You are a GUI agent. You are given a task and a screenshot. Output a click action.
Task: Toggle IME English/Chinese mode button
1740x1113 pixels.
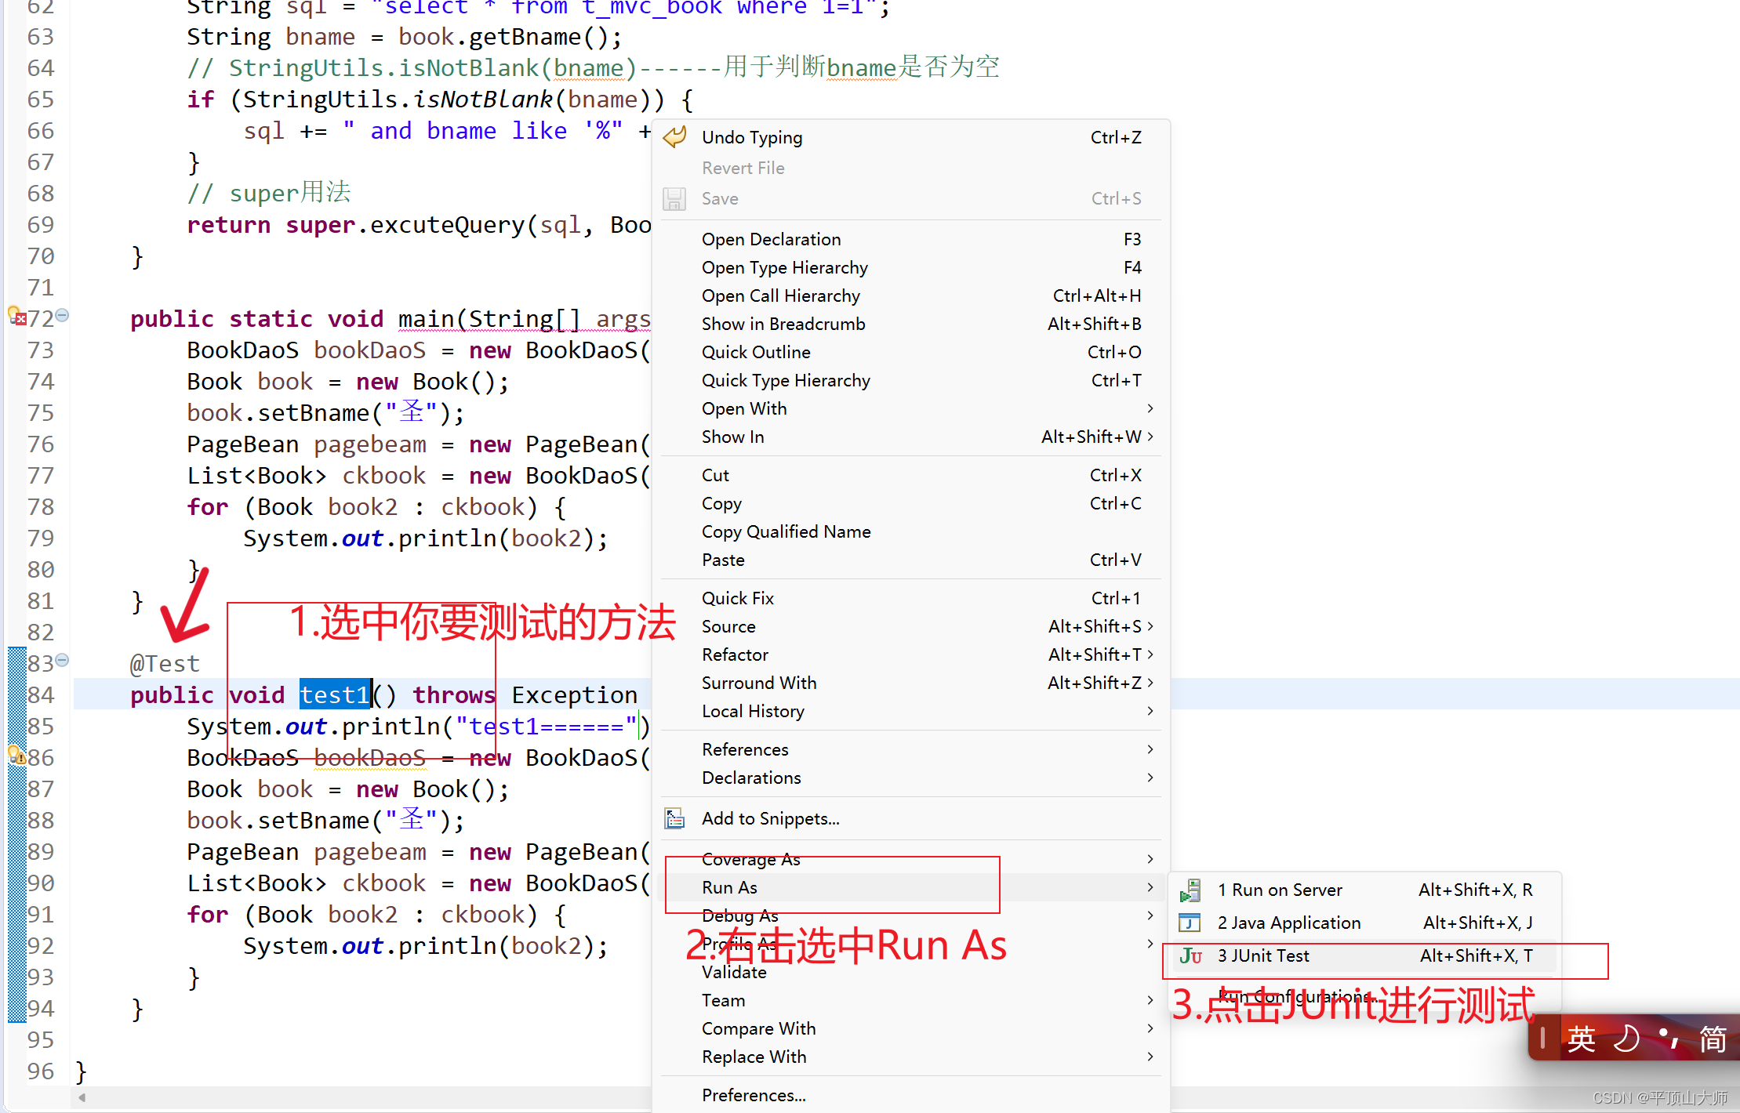(1582, 1038)
